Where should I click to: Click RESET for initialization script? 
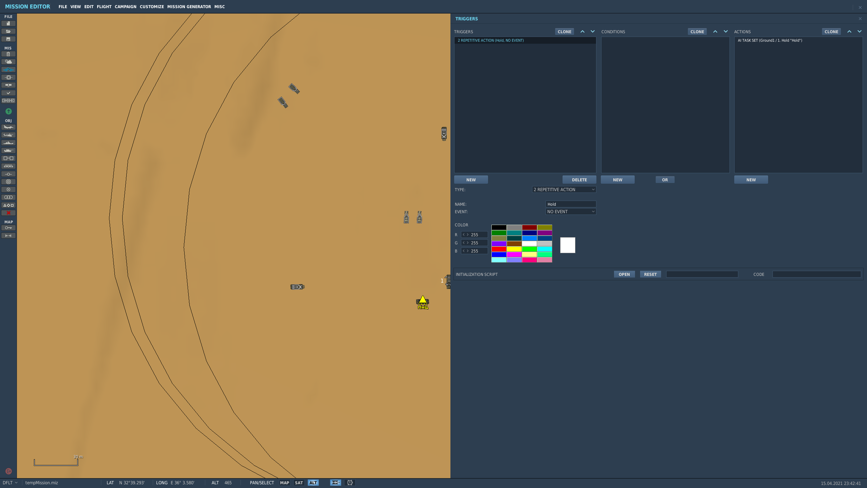pos(650,274)
